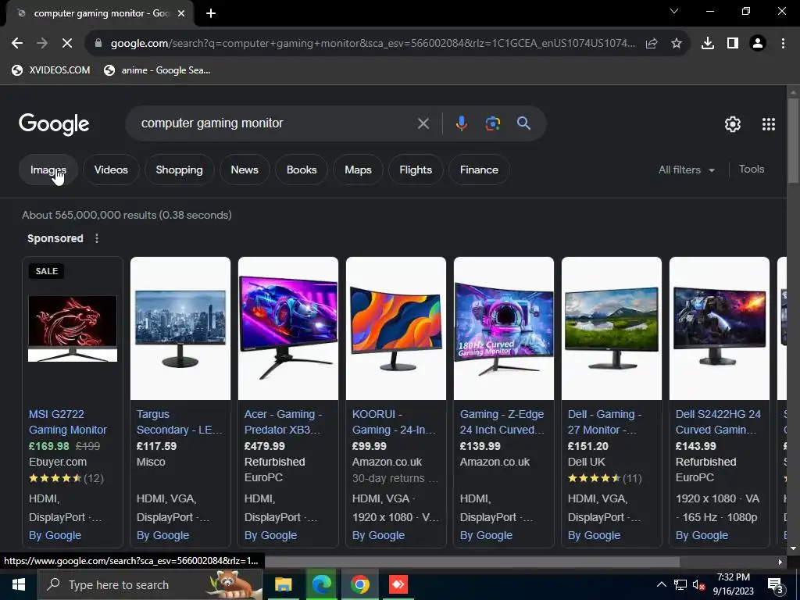The width and height of the screenshot is (800, 600).
Task: Open the KOORUI Gaming 24-In link
Action: pos(394,422)
